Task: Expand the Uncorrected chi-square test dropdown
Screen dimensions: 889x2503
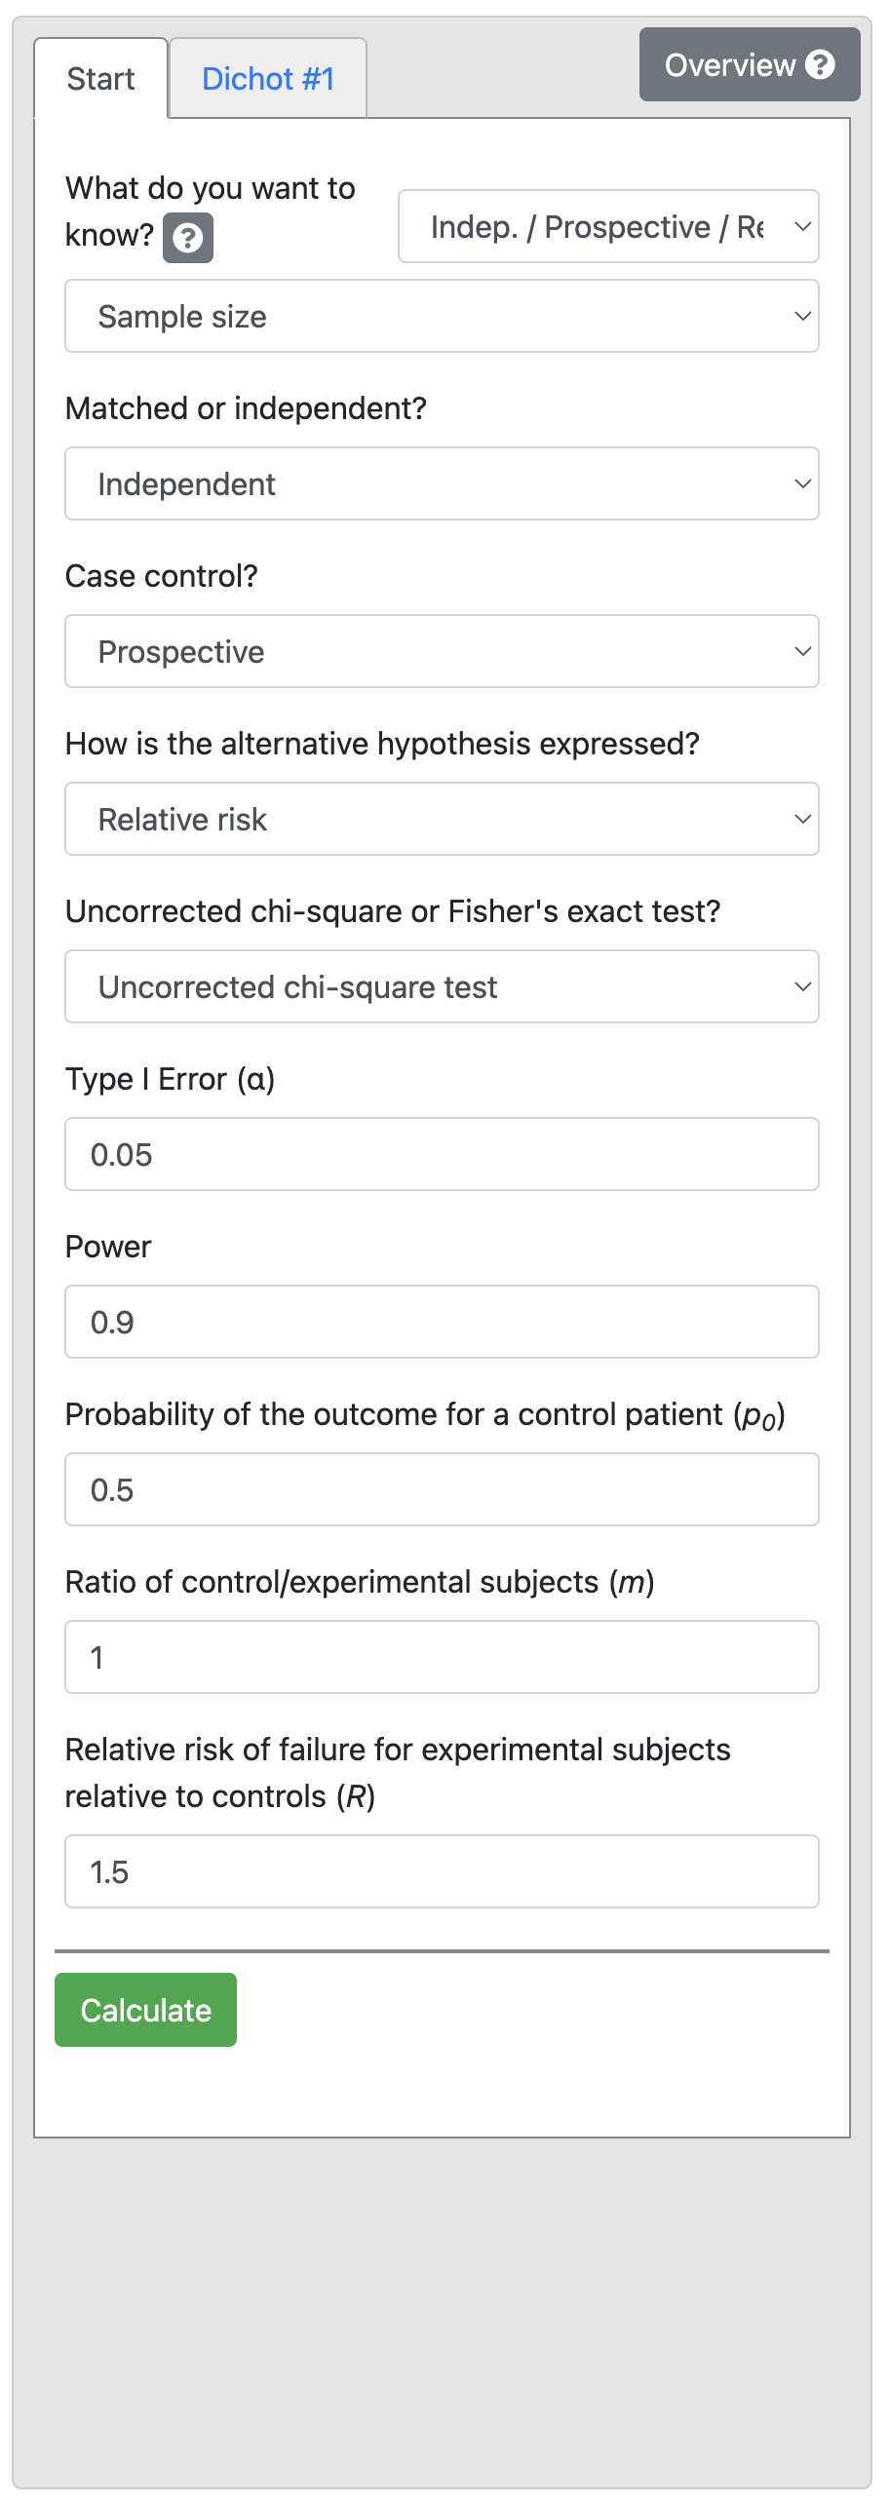Action: (441, 987)
